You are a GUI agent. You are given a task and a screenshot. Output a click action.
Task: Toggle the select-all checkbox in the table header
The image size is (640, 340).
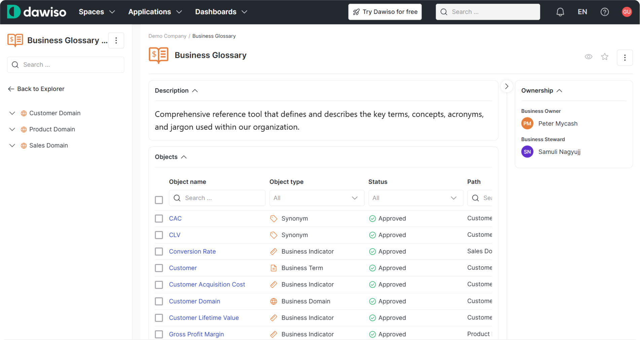coord(159,200)
